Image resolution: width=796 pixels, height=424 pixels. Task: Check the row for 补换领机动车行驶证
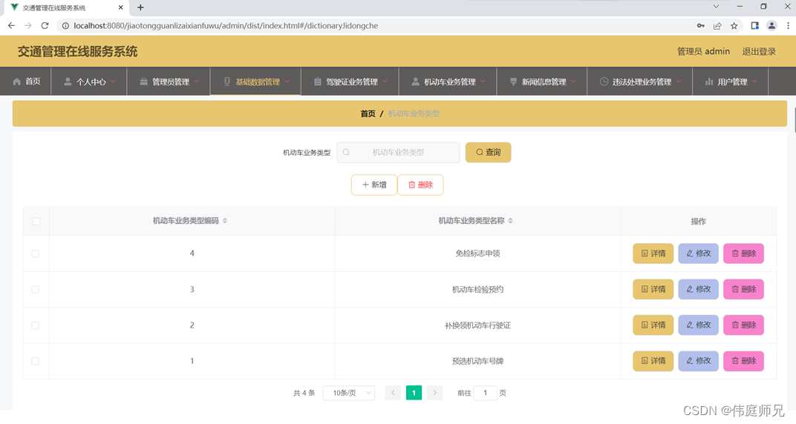(35, 325)
